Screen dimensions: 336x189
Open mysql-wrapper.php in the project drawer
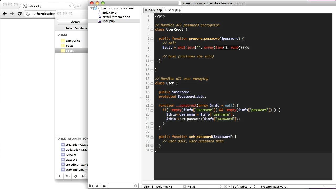pos(116,17)
